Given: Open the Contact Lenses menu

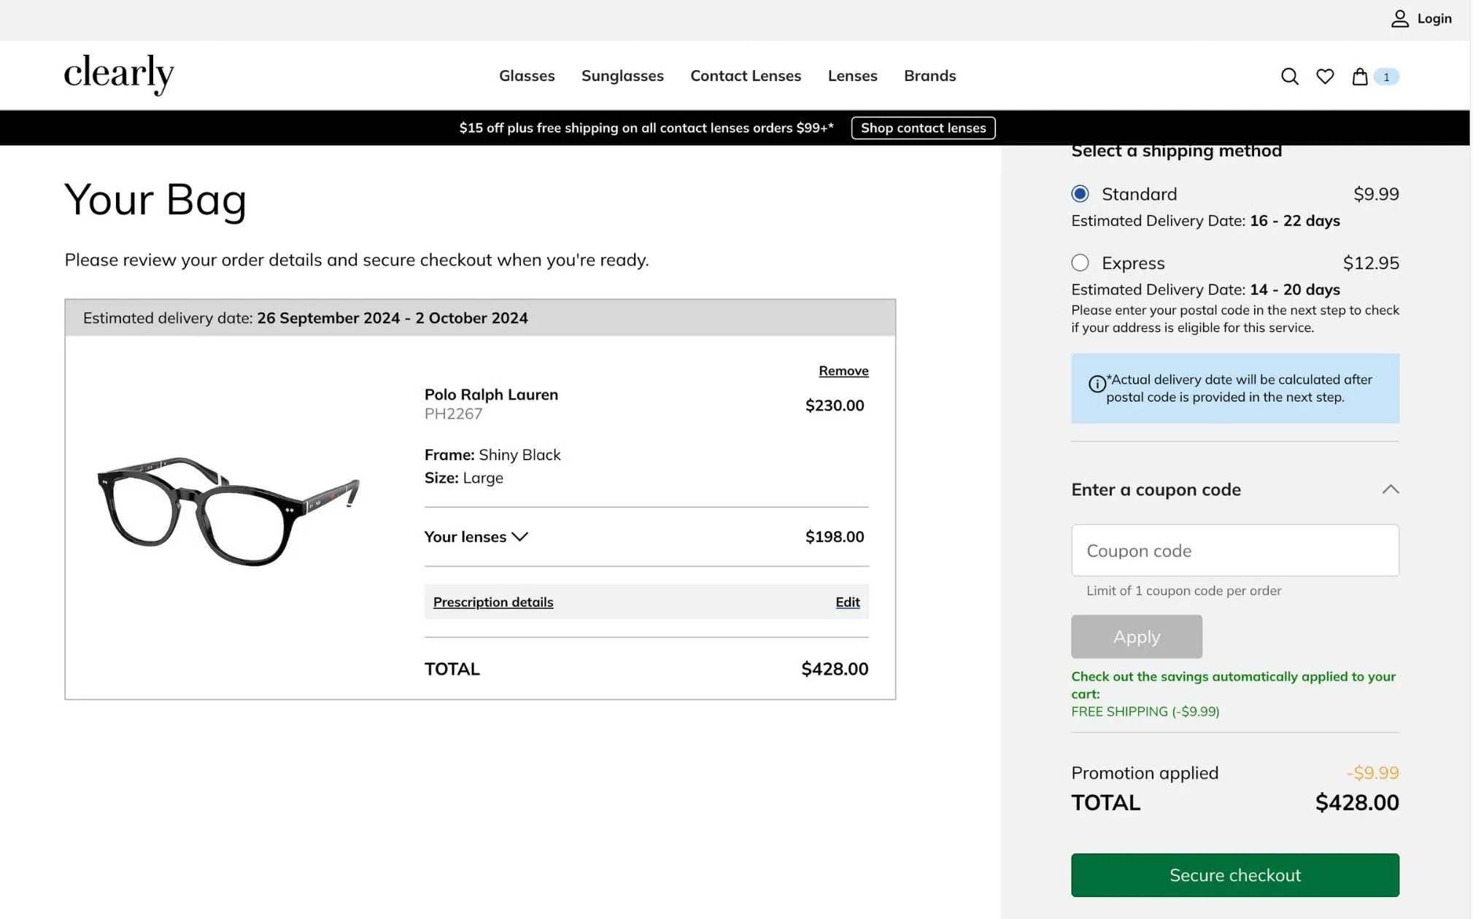Looking at the screenshot, I should [745, 76].
